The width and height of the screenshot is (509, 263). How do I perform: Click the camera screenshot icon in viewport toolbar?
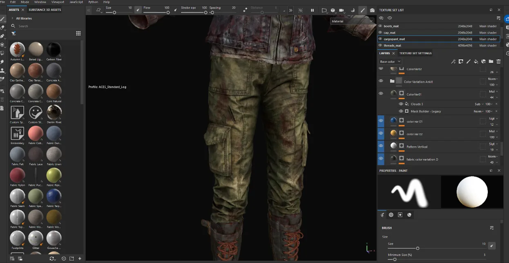click(372, 10)
